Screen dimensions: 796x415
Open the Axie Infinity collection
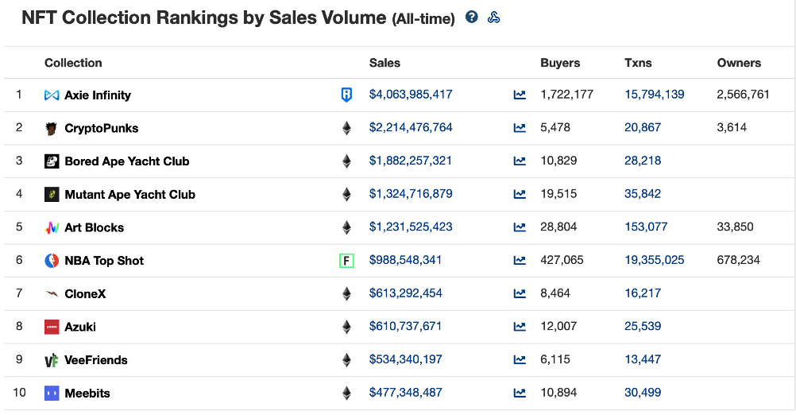coord(97,95)
